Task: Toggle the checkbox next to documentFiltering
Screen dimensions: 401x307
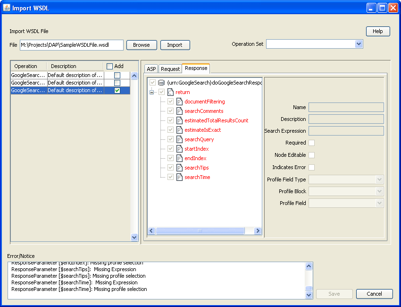Action: click(171, 102)
